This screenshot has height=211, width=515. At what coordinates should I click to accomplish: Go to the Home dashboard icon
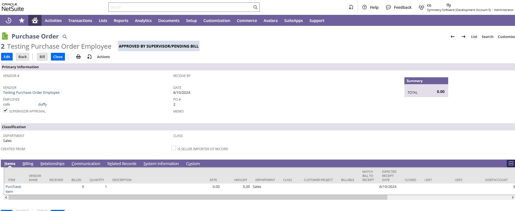coord(35,20)
